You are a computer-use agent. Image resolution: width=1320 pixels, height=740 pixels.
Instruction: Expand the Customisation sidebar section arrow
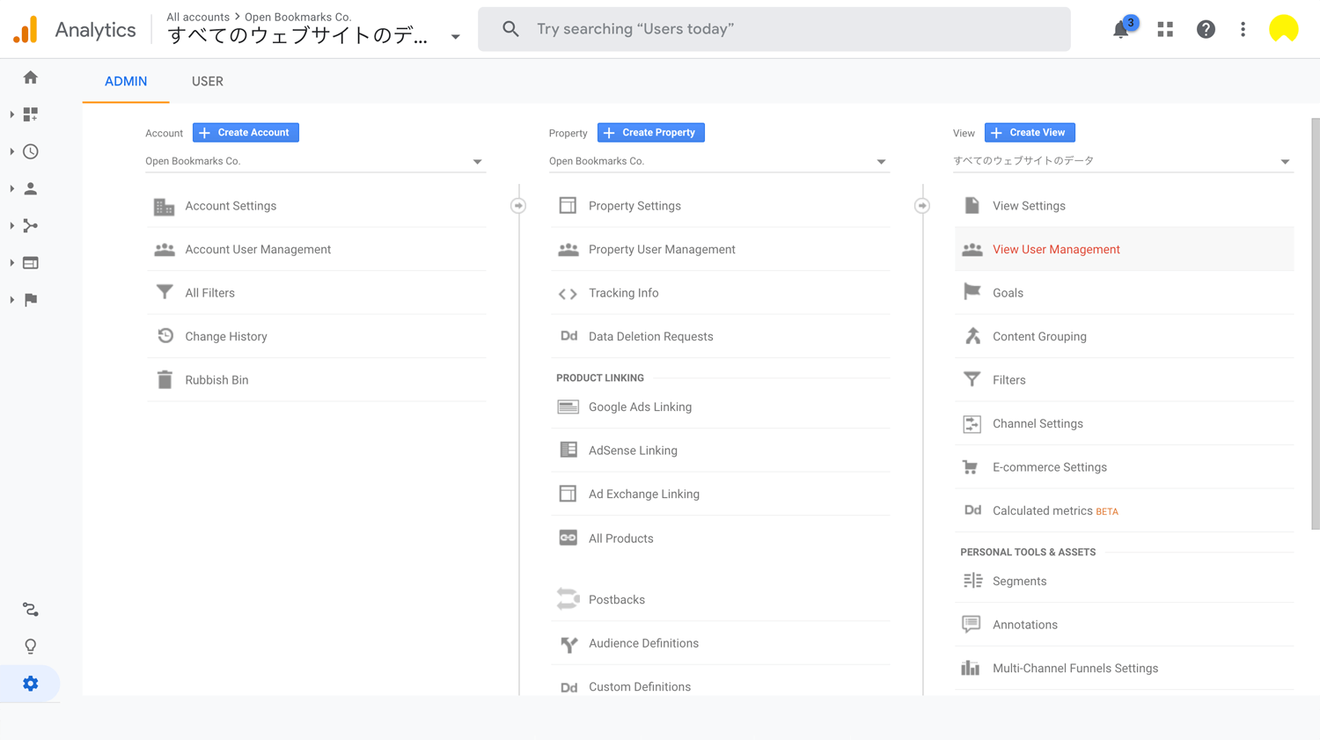[x=11, y=114]
